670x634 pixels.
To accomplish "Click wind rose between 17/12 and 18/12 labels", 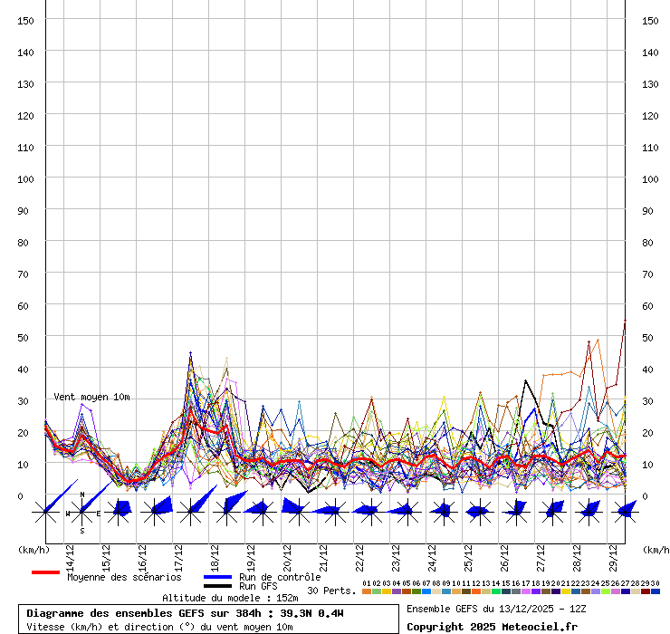I will click(191, 512).
